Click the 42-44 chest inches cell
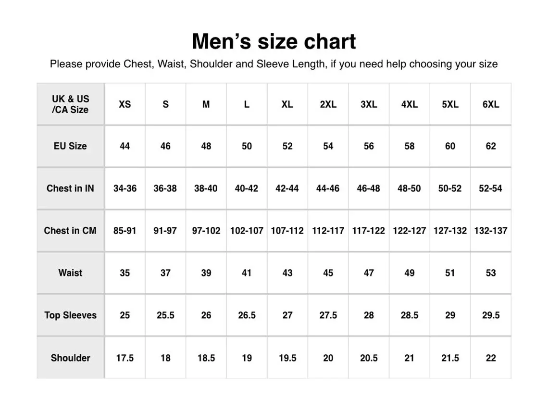Screen dimensions: 548x411 pyautogui.click(x=287, y=188)
